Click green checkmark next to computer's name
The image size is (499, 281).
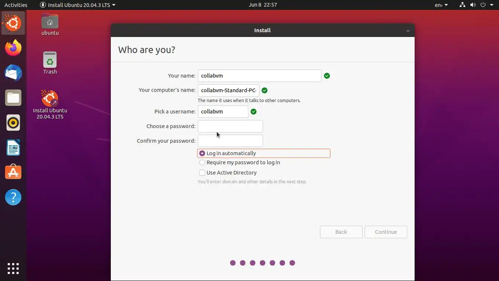tap(265, 90)
